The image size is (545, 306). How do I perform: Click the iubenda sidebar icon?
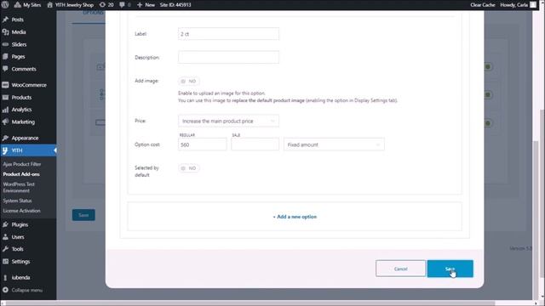(x=5, y=278)
